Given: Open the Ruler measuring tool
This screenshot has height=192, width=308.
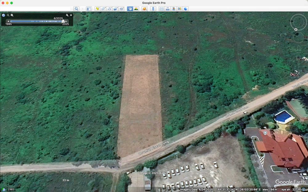Looking at the screenshot, I should click(x=153, y=9).
